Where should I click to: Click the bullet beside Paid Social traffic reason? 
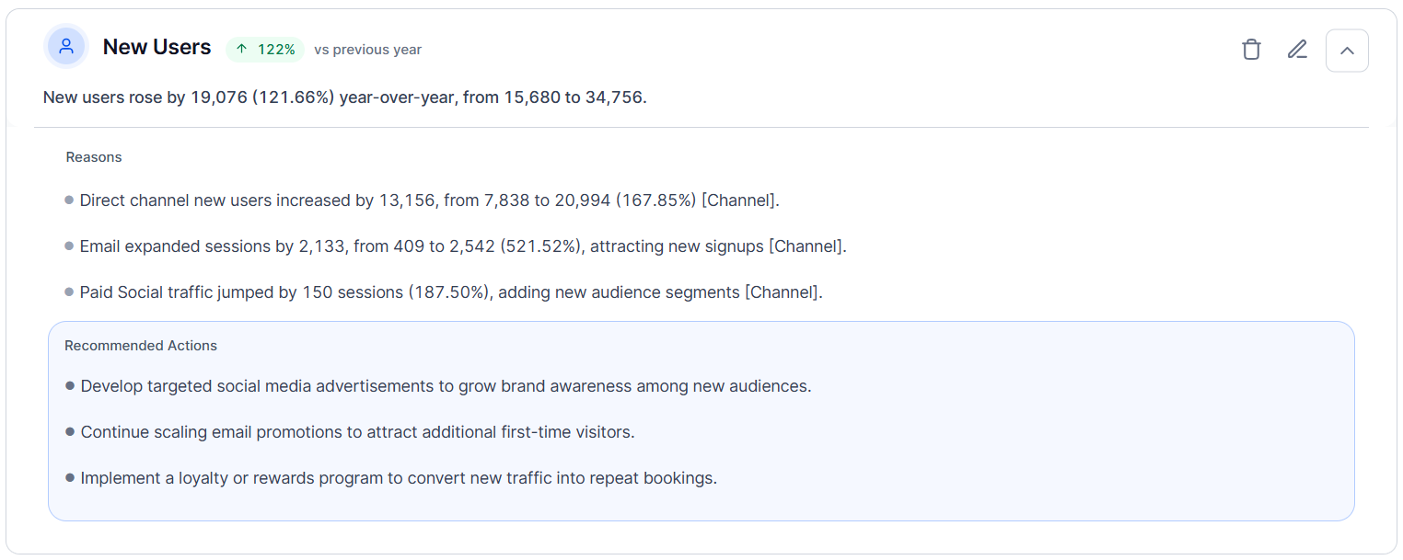(x=69, y=292)
